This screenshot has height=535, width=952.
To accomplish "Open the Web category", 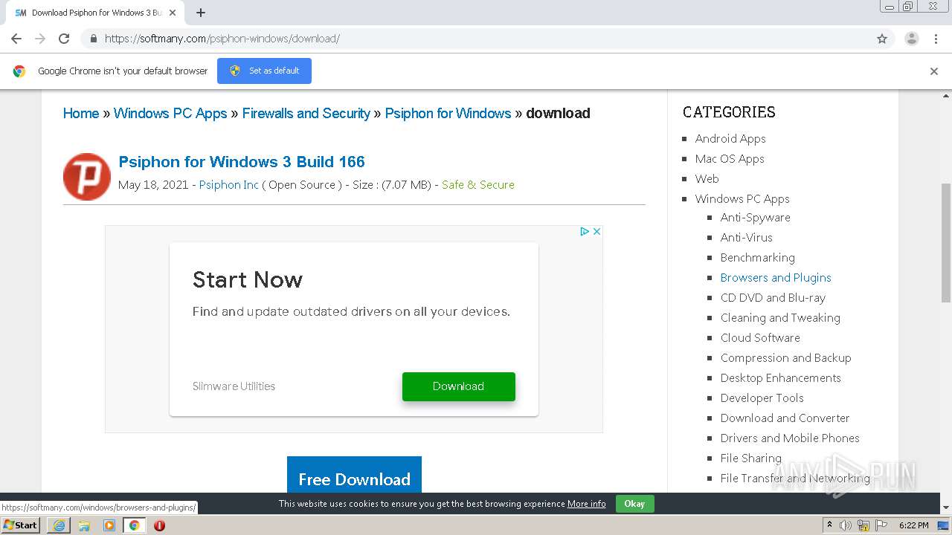I will click(x=707, y=179).
